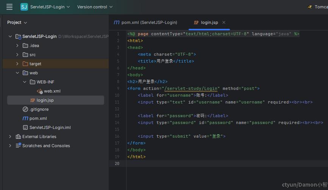
Task: Click the web.xml file icon
Action: tap(40, 91)
